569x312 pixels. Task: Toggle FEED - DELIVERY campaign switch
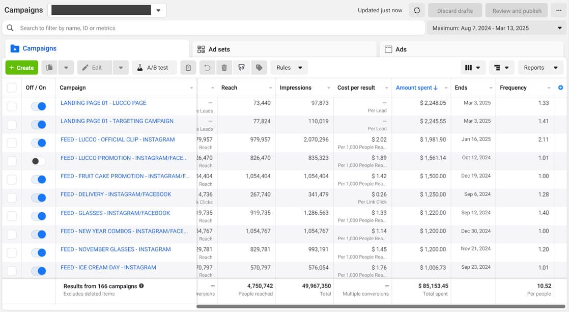coord(39,197)
